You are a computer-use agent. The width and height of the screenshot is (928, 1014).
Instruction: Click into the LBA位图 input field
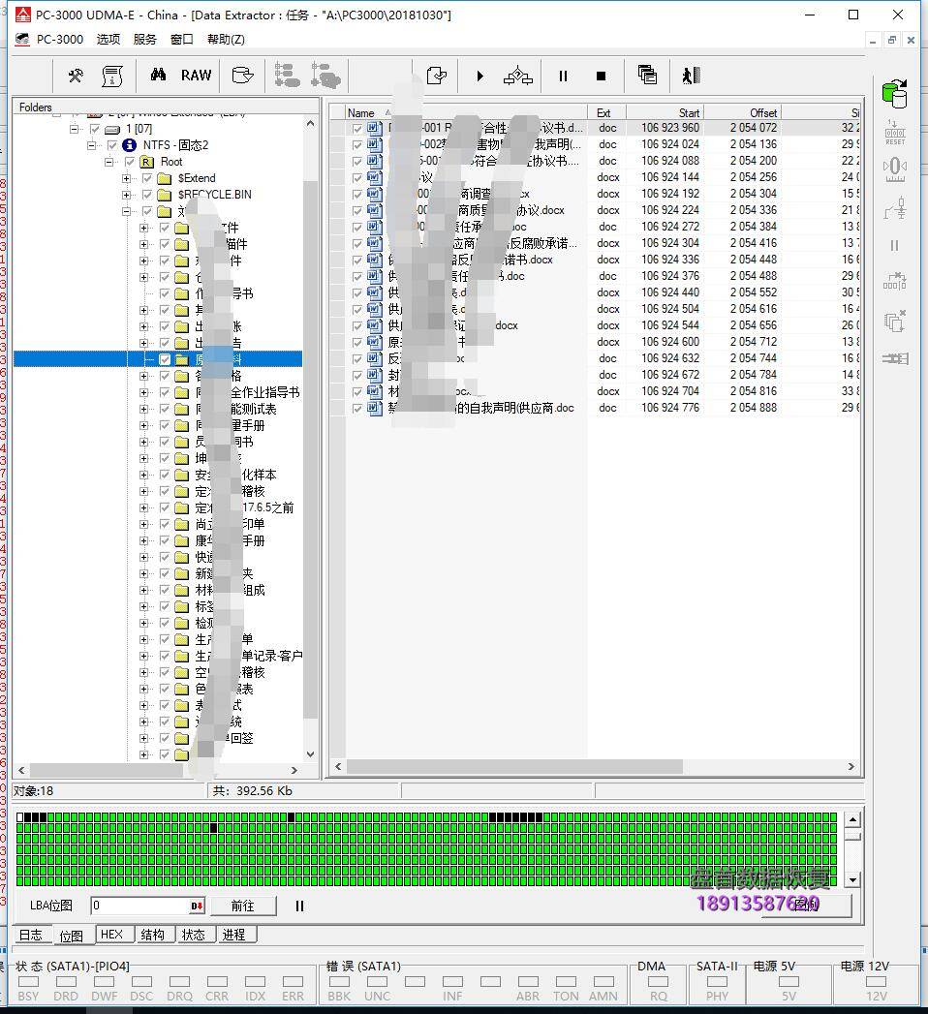[x=140, y=906]
